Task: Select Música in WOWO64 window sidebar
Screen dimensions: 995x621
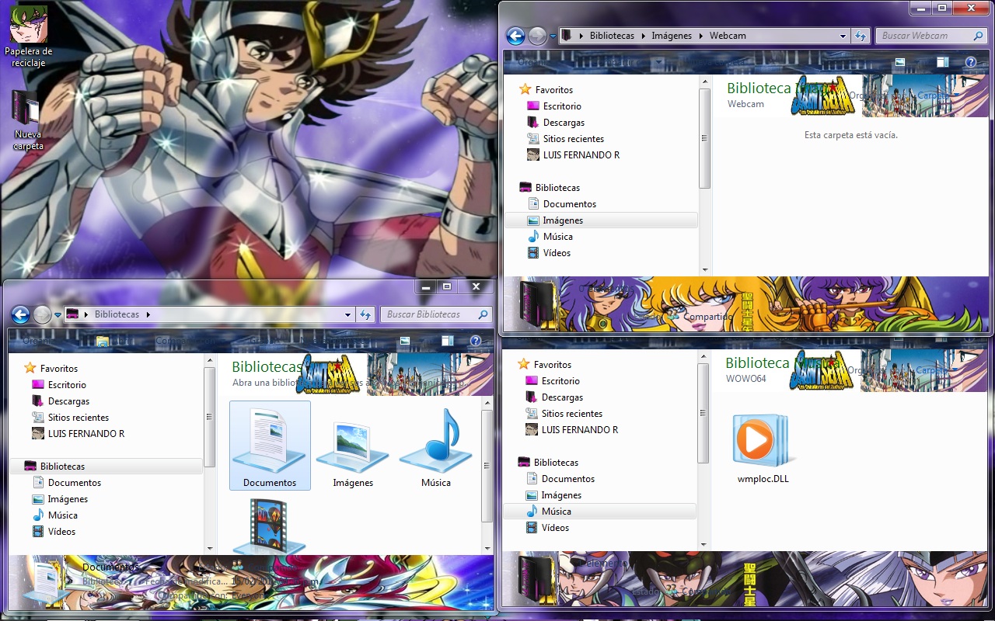Action: click(x=599, y=512)
